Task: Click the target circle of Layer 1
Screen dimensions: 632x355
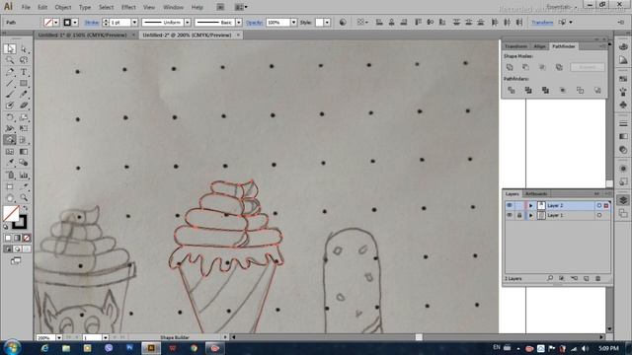Action: 599,215
